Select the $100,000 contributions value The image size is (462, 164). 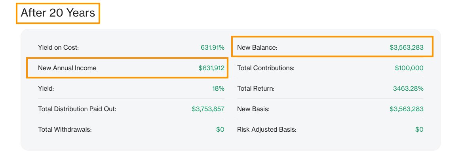[x=409, y=68]
